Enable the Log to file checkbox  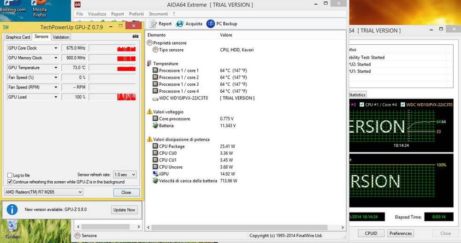click(10, 175)
